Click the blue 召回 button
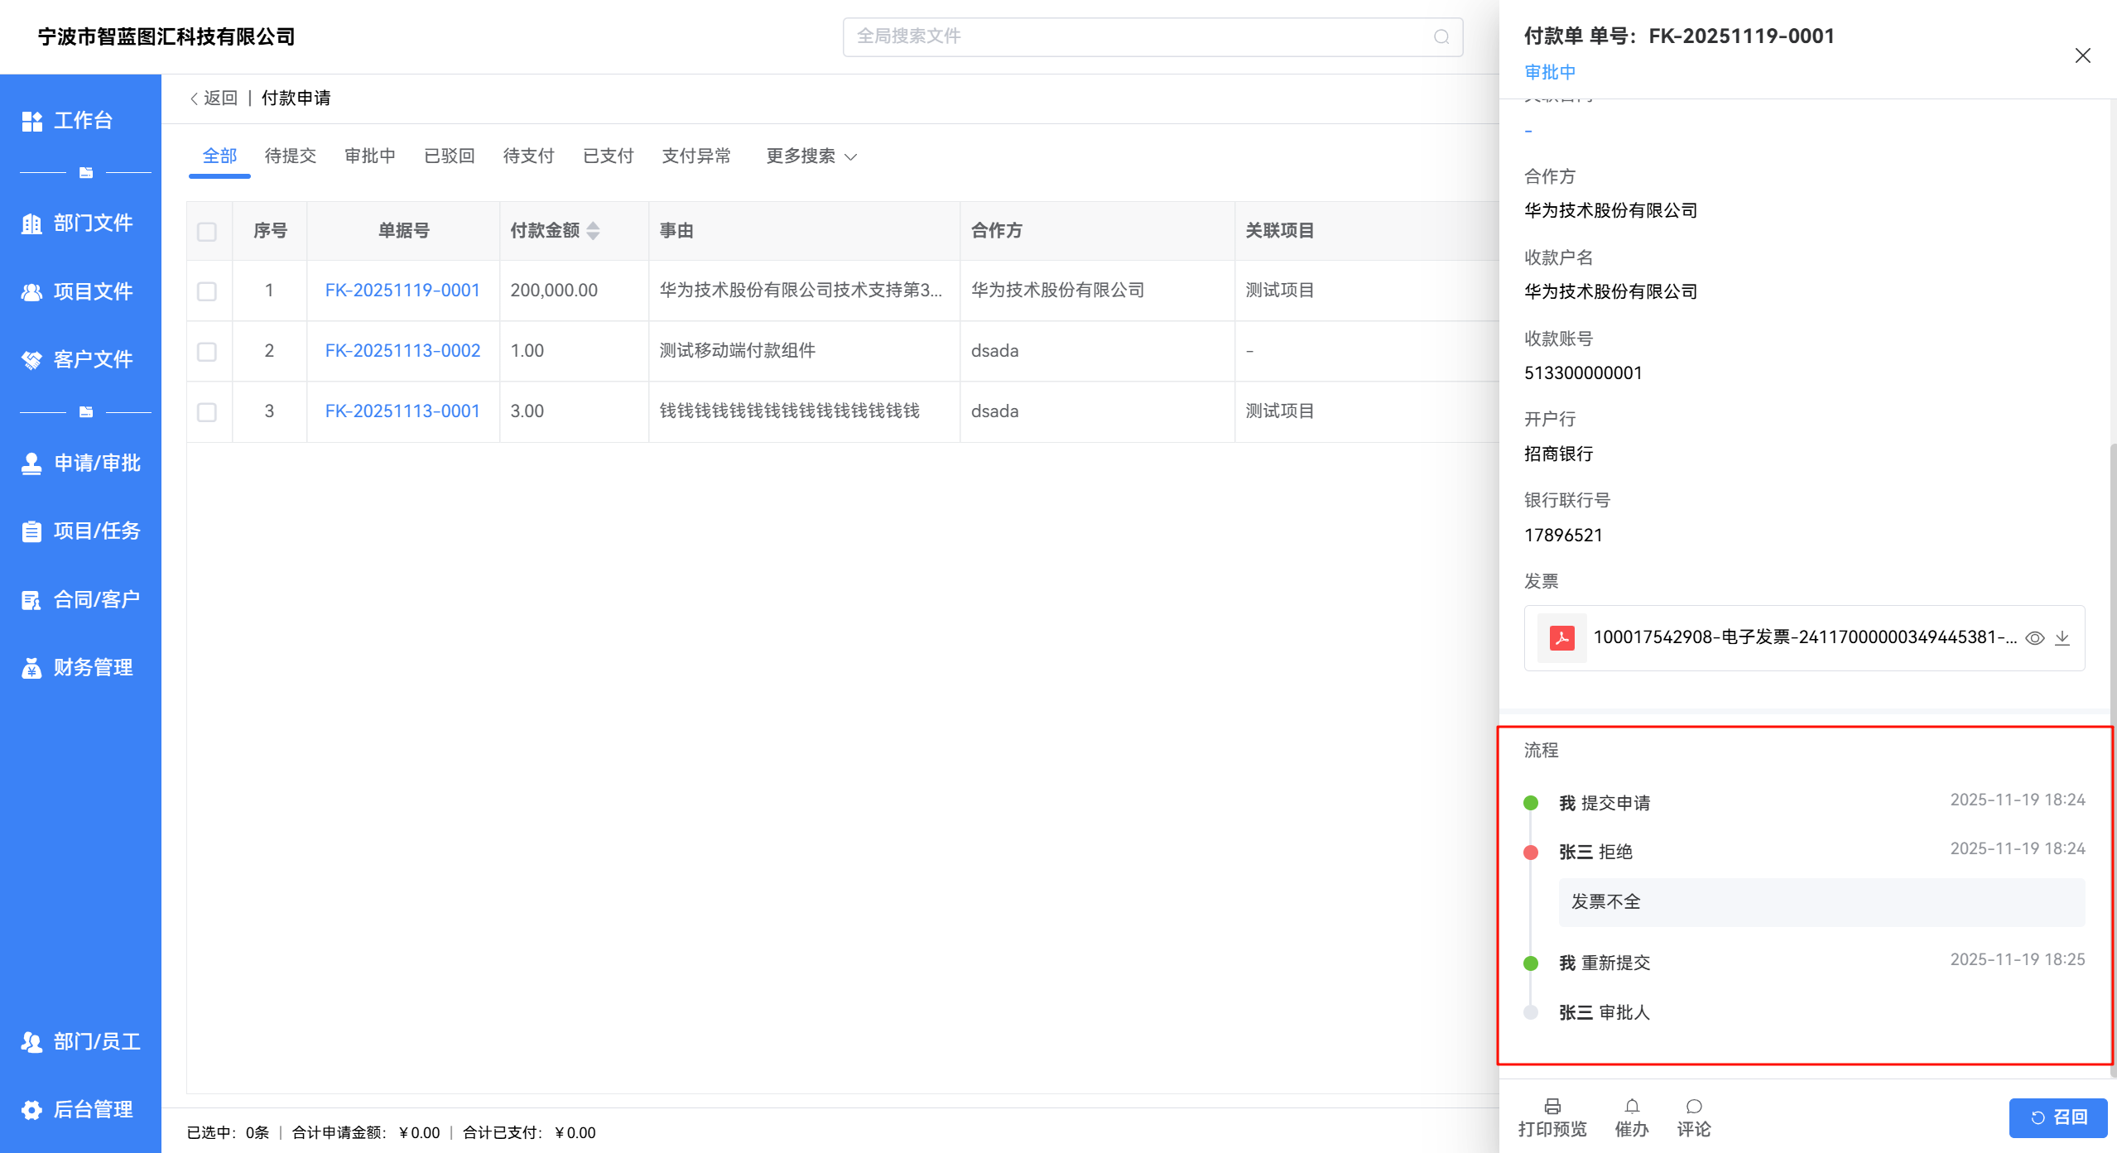Screen dimensions: 2117x1153 [x=2057, y=1117]
